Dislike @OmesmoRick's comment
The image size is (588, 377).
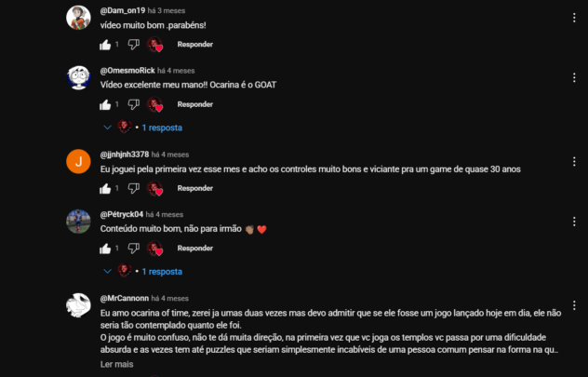133,104
